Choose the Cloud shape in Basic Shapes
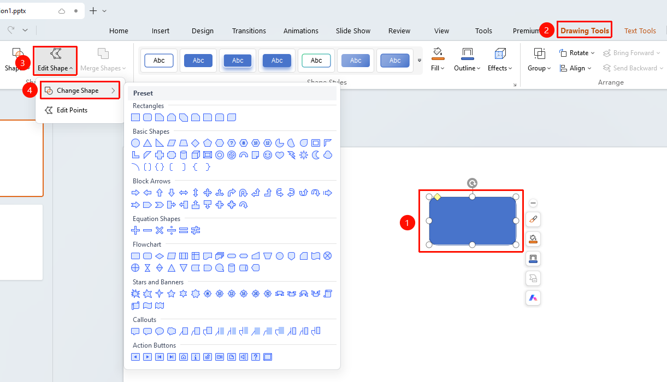This screenshot has width=667, height=382. pyautogui.click(x=328, y=155)
